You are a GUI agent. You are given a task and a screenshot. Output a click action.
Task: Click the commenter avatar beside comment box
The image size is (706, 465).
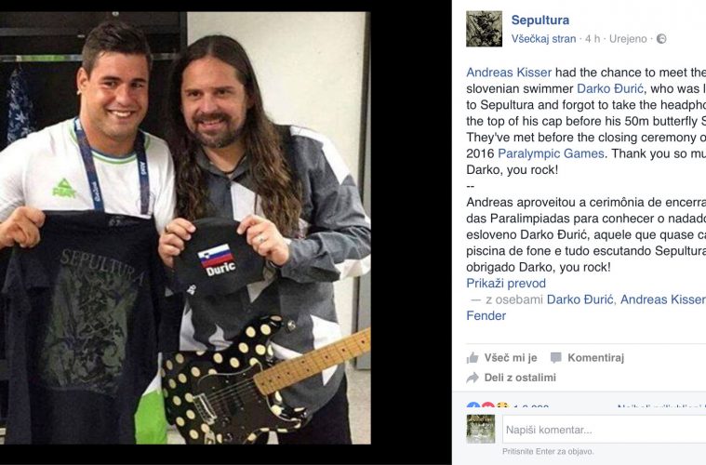(480, 429)
